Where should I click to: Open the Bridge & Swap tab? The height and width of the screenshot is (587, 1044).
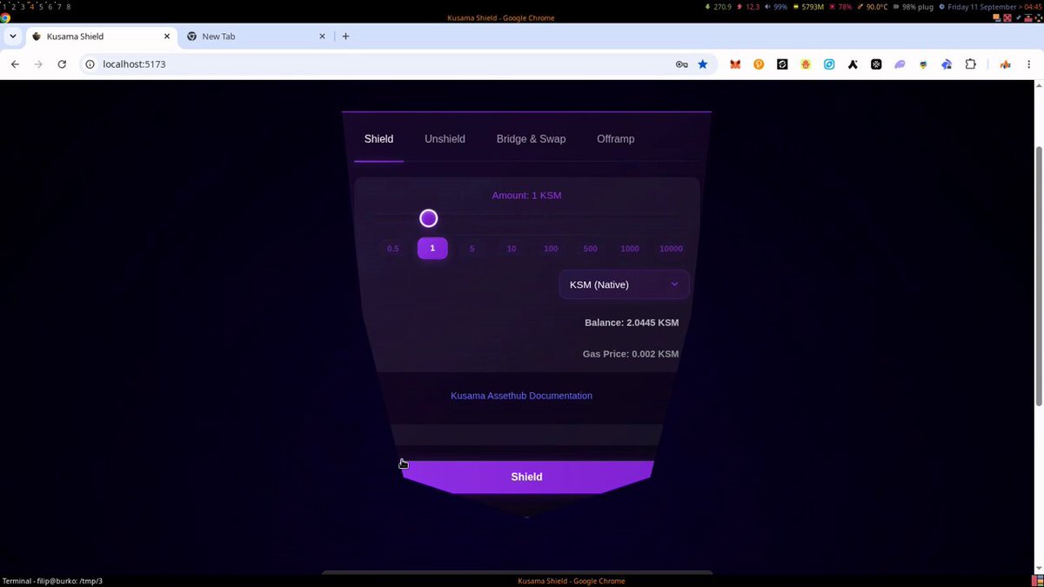531,139
